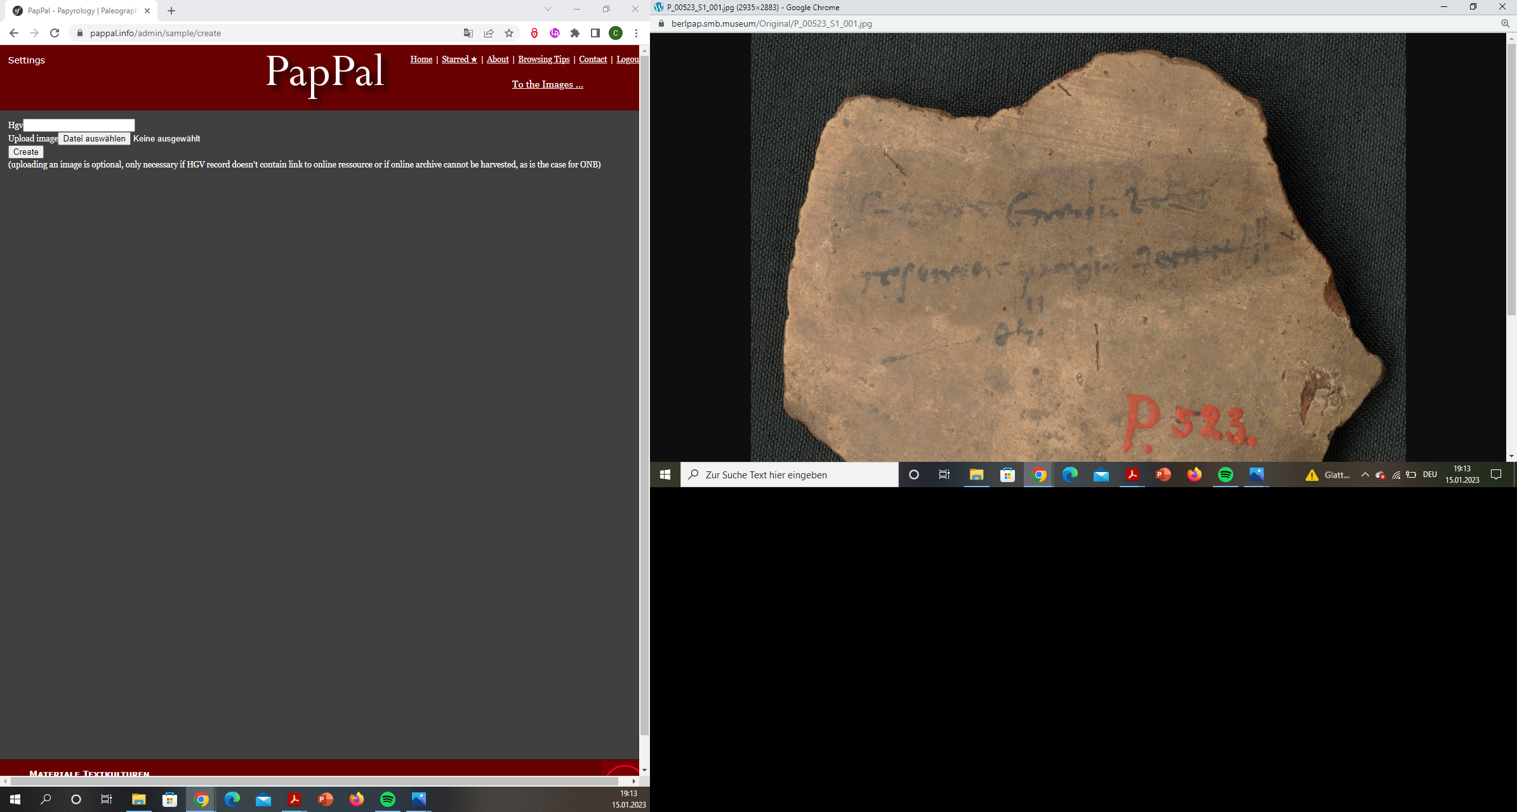Image resolution: width=1517 pixels, height=812 pixels.
Task: Click DEU language indicator
Action: [1429, 475]
